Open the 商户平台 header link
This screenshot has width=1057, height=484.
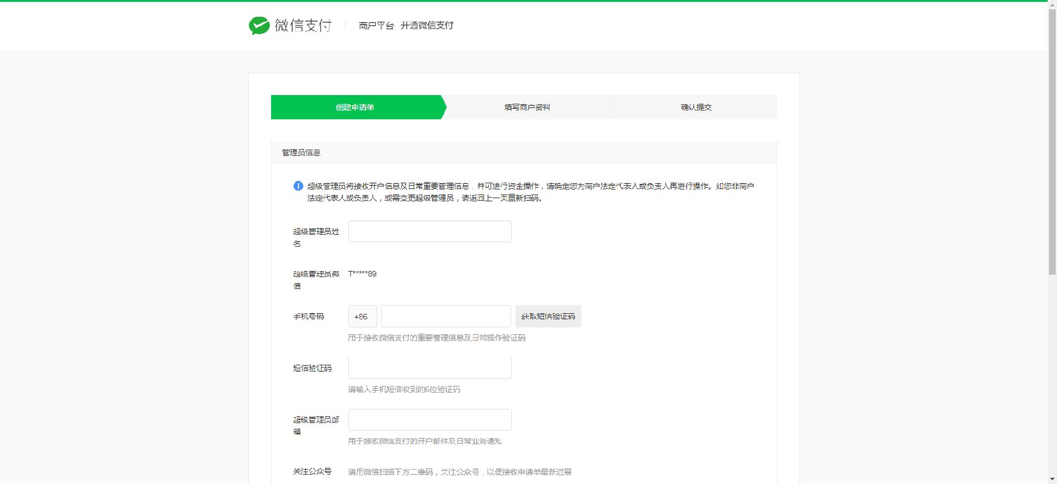376,25
